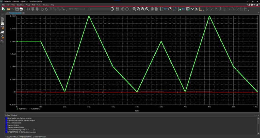The image size is (260, 138).
Task: Open the Output Window pane options arrow
Action: click(256, 115)
